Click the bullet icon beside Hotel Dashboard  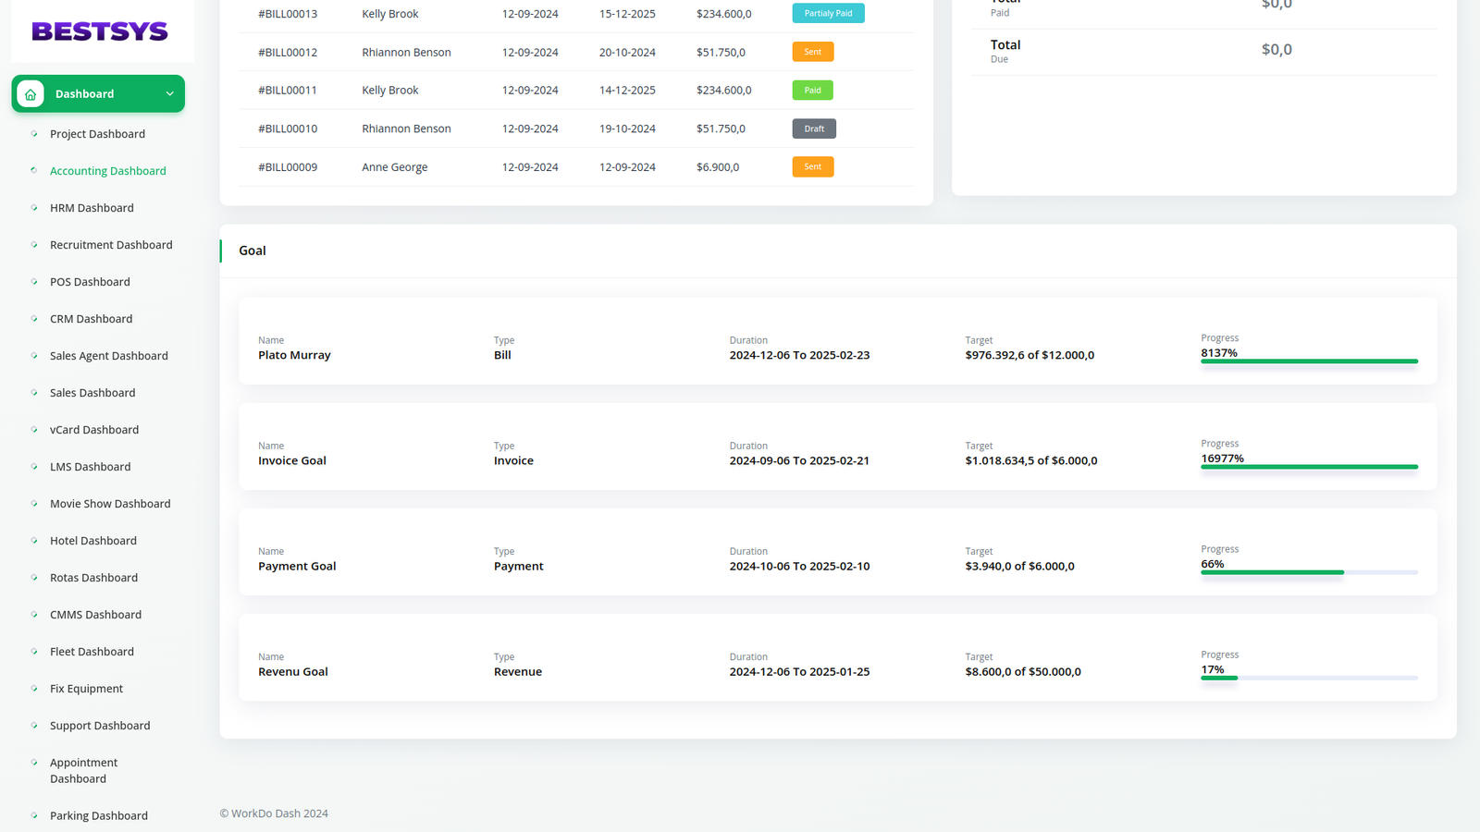pos(34,541)
